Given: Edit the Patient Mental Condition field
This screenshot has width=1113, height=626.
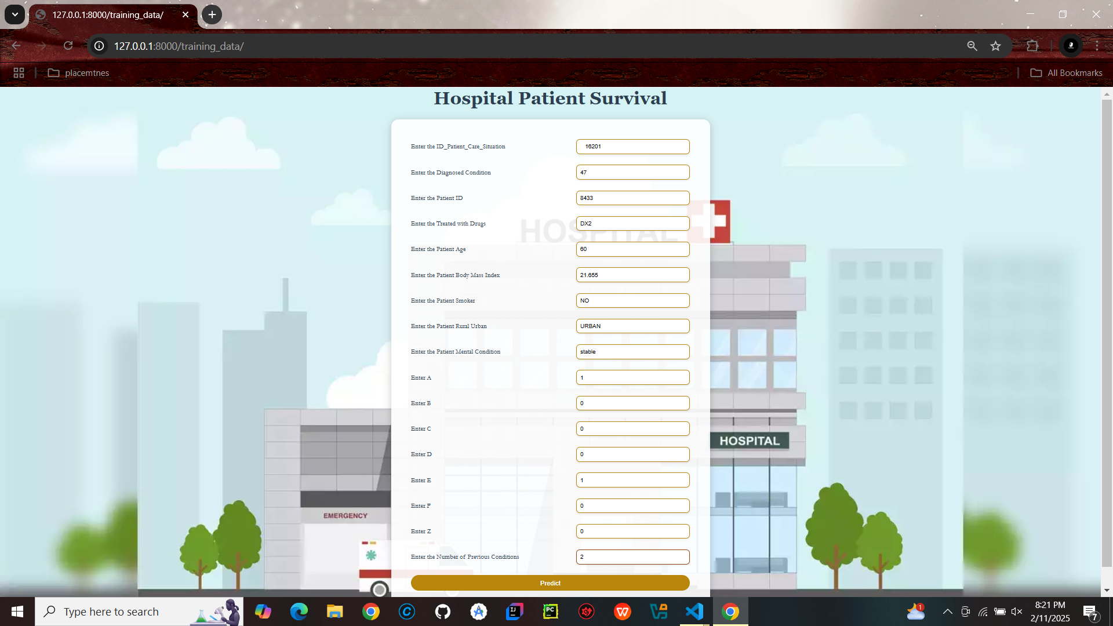Looking at the screenshot, I should click(x=632, y=351).
